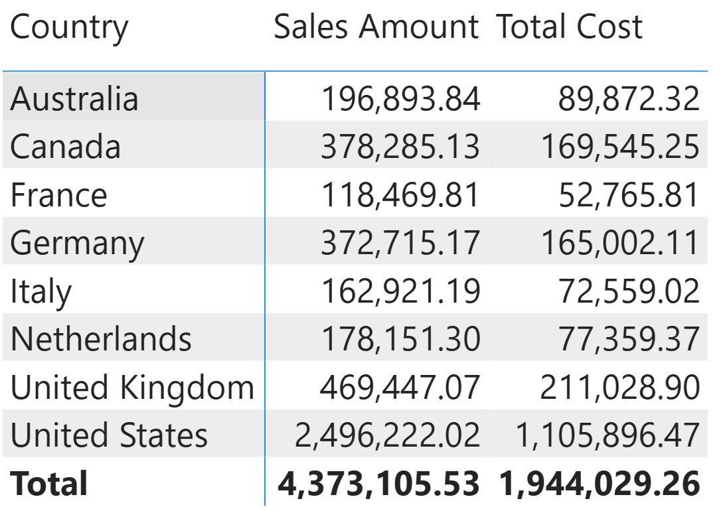Screen dimensions: 727x511
Task: Select the United States country cell
Action: click(109, 435)
